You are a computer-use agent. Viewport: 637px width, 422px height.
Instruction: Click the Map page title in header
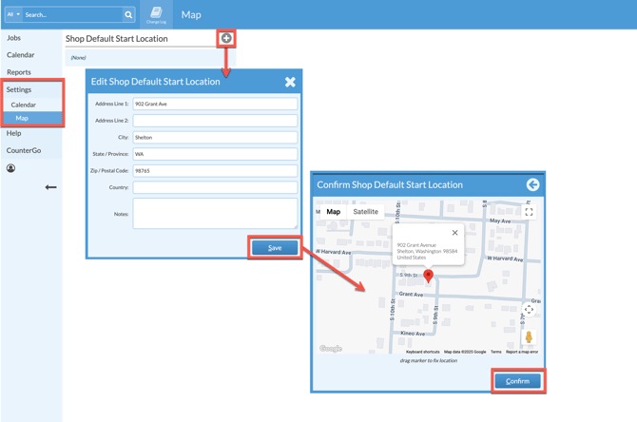191,14
